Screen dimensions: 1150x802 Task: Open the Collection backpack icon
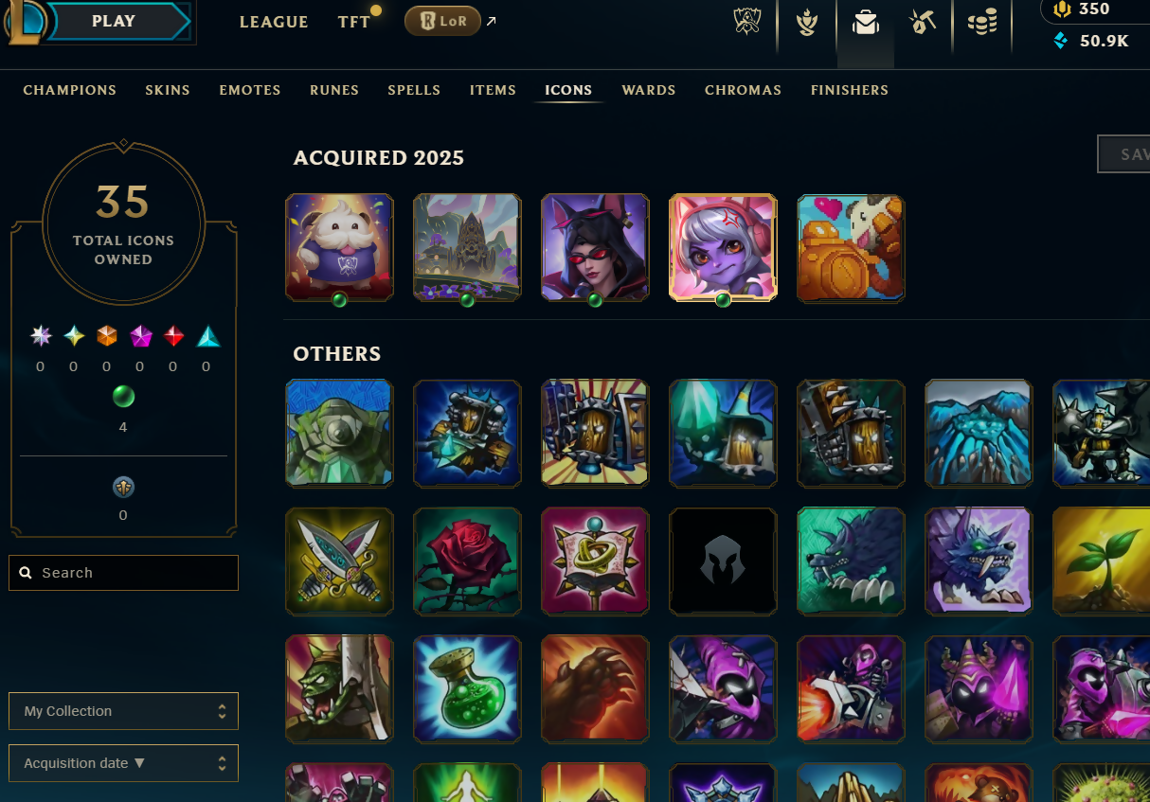(x=866, y=22)
